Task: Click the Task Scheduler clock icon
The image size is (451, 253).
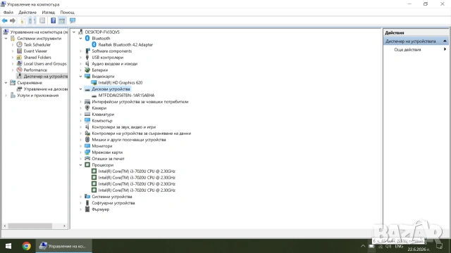Action: pos(19,45)
